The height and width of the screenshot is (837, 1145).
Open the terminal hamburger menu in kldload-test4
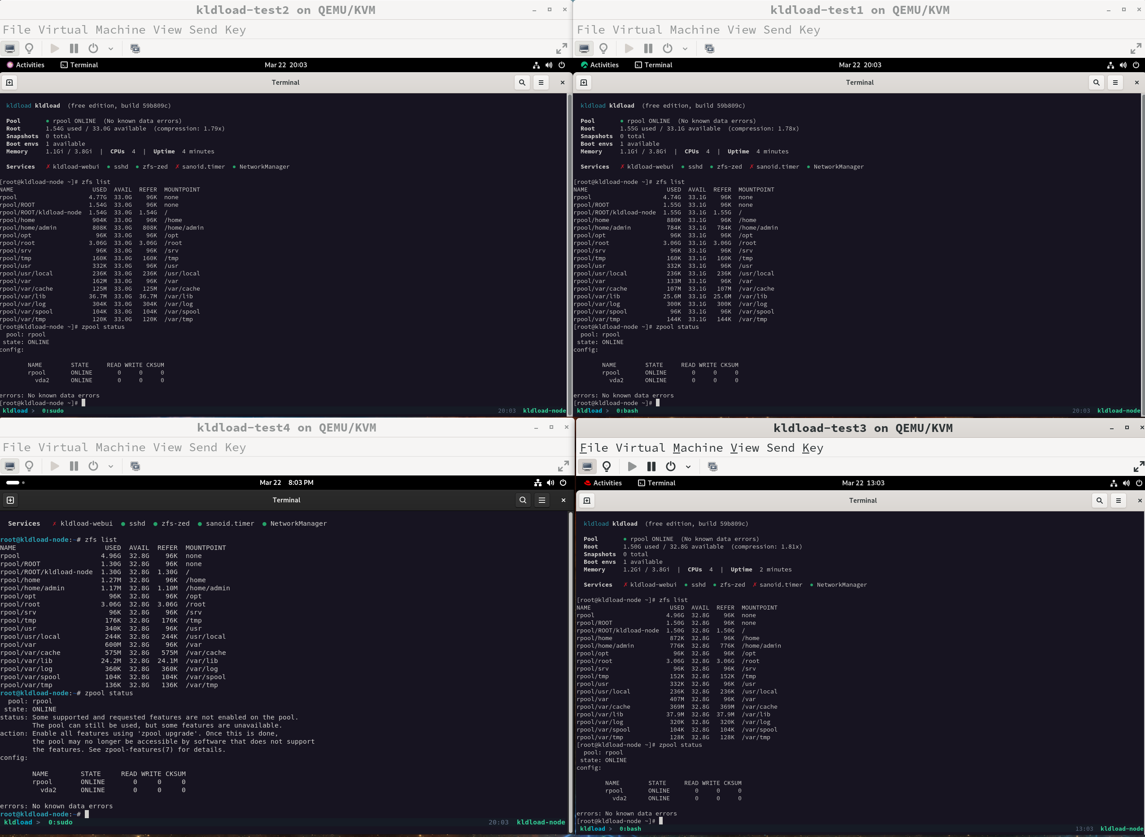542,500
